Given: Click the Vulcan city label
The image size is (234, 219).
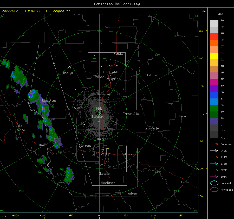Looking at the screenshot, I should (132, 193).
